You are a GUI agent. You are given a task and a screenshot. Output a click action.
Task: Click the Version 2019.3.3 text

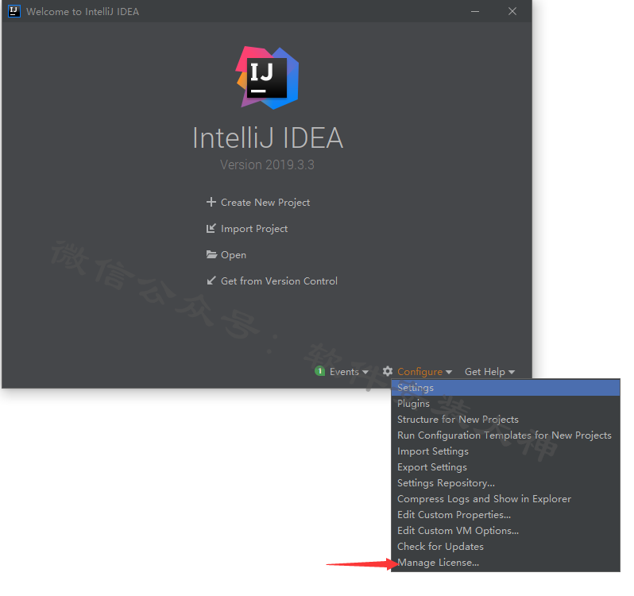(267, 165)
